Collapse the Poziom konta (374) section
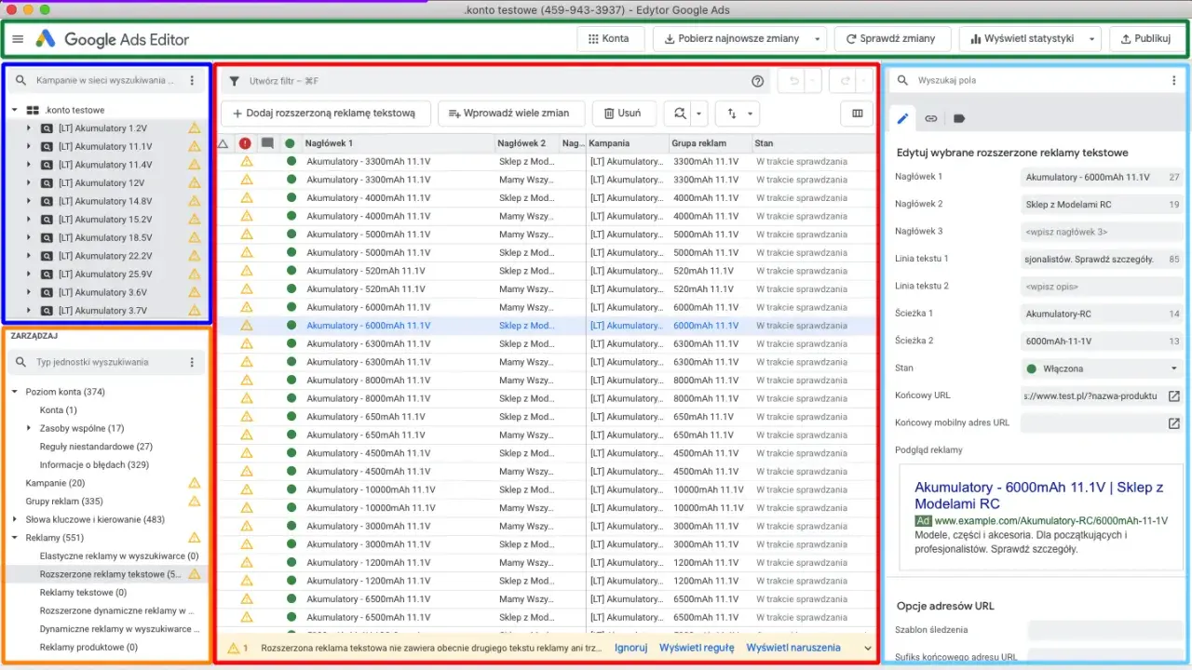1192x670 pixels. tap(15, 392)
